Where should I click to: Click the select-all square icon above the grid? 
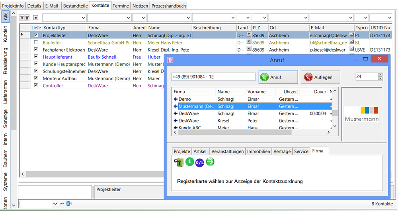[x=35, y=18]
